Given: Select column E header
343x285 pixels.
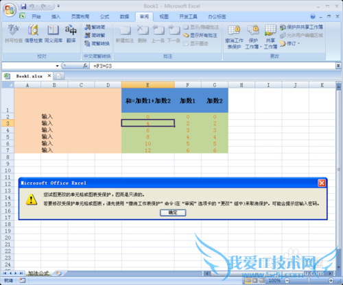Looking at the screenshot, I should pos(147,85).
